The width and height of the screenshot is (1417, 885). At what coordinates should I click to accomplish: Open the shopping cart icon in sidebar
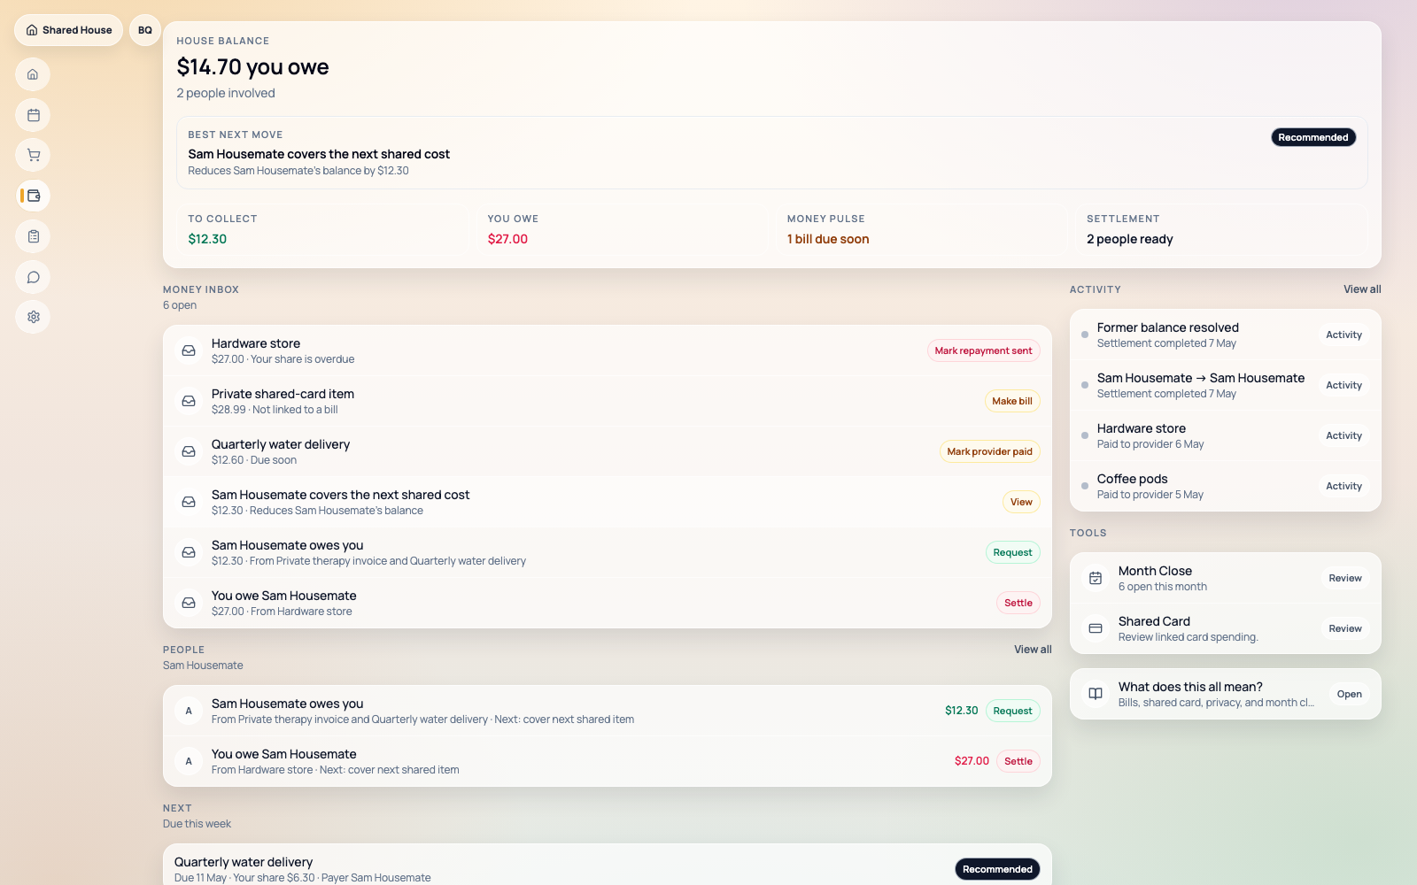click(x=33, y=155)
